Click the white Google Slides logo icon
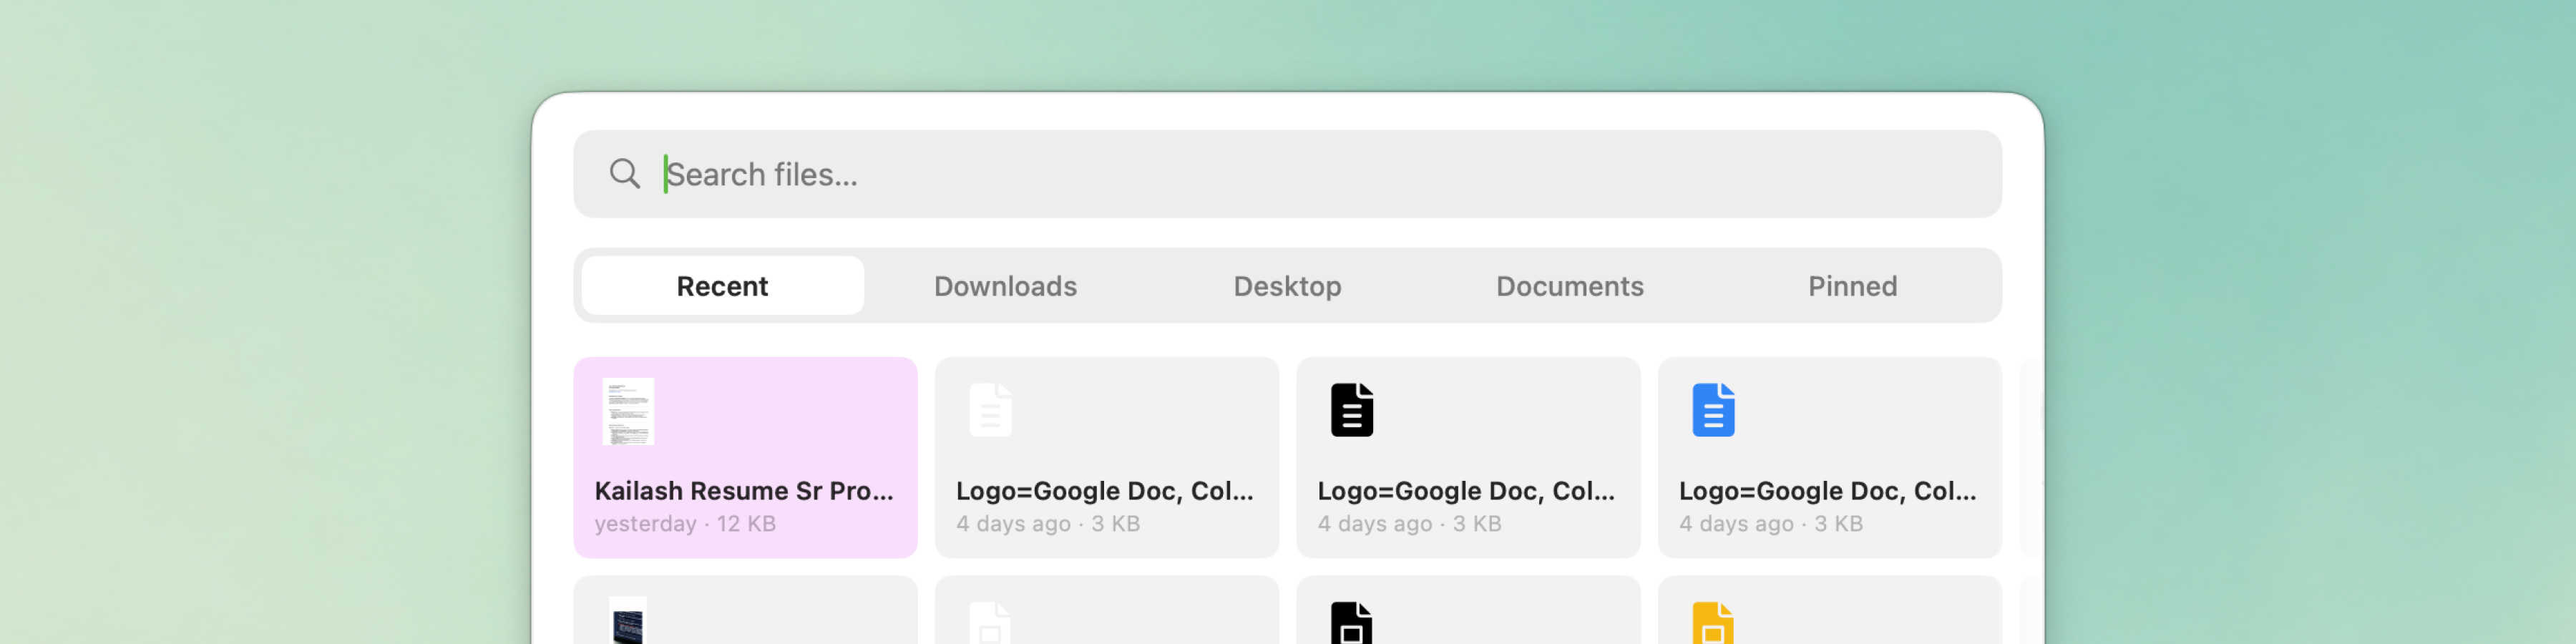The width and height of the screenshot is (2576, 644). (x=990, y=623)
